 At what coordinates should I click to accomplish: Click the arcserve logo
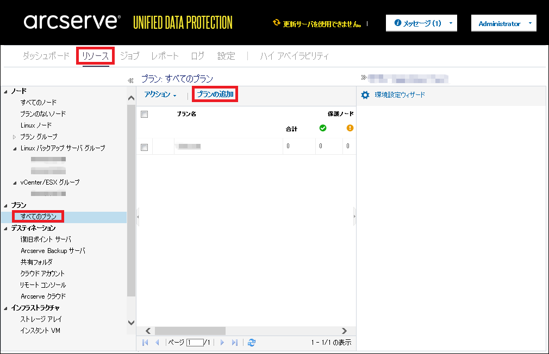point(72,21)
